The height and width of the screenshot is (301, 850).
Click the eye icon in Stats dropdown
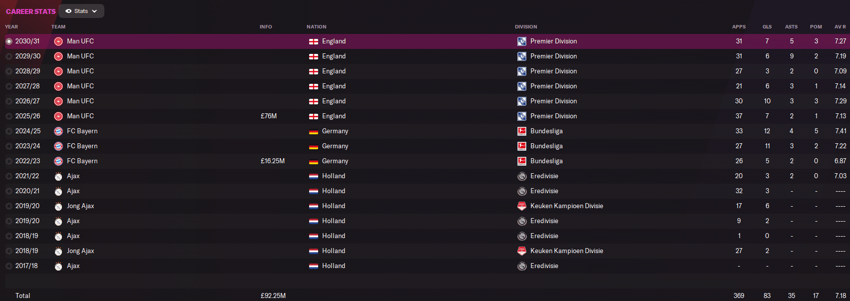tap(68, 11)
